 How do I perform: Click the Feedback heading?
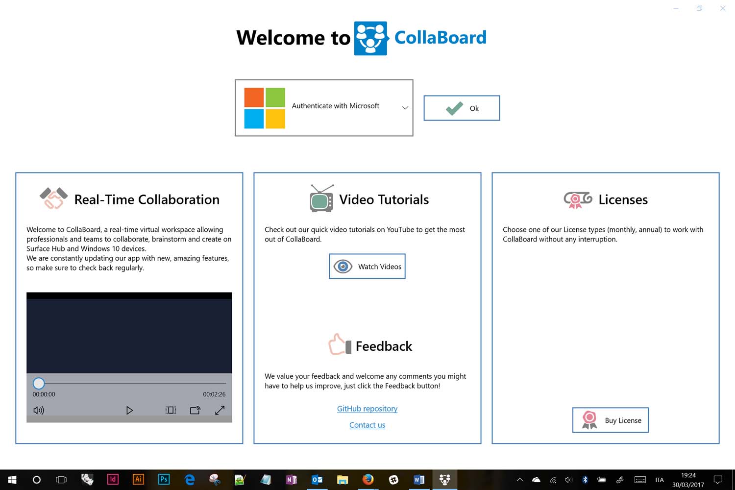[x=384, y=346]
